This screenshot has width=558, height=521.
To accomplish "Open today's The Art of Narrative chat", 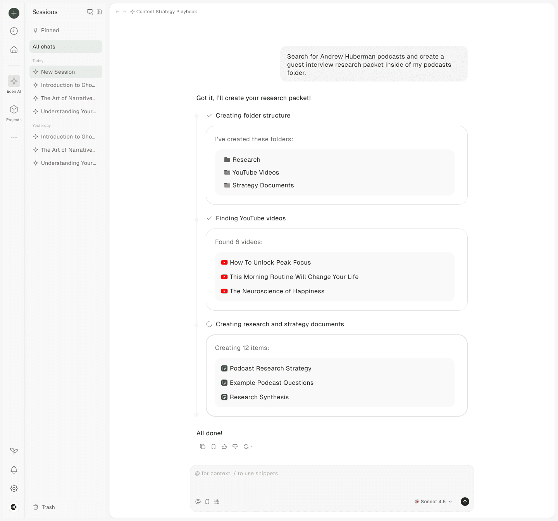I will [66, 98].
